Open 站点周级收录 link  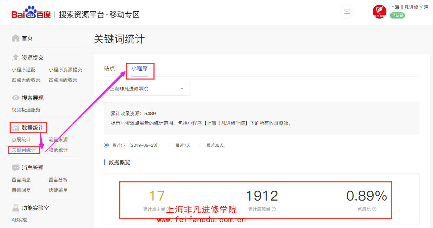(63, 80)
